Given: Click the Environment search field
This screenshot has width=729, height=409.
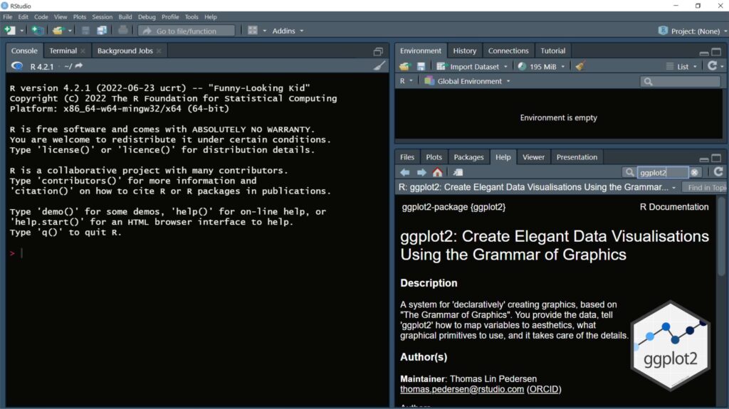Looking at the screenshot, I should pos(680,81).
